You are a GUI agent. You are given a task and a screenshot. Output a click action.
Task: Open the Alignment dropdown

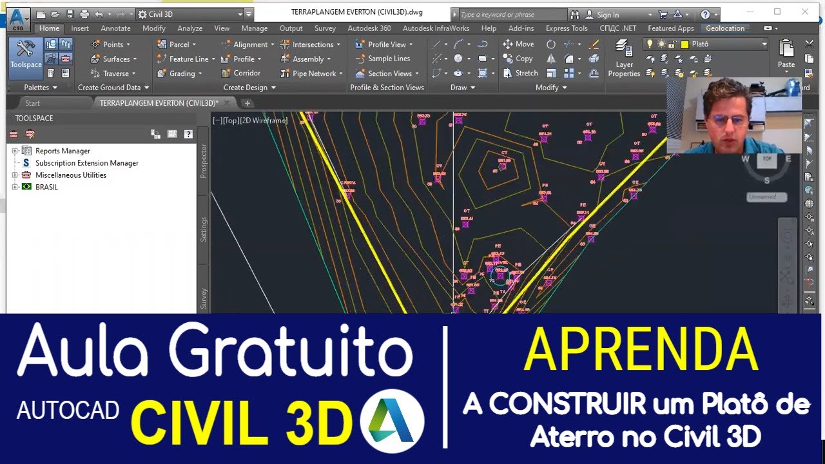(248, 44)
